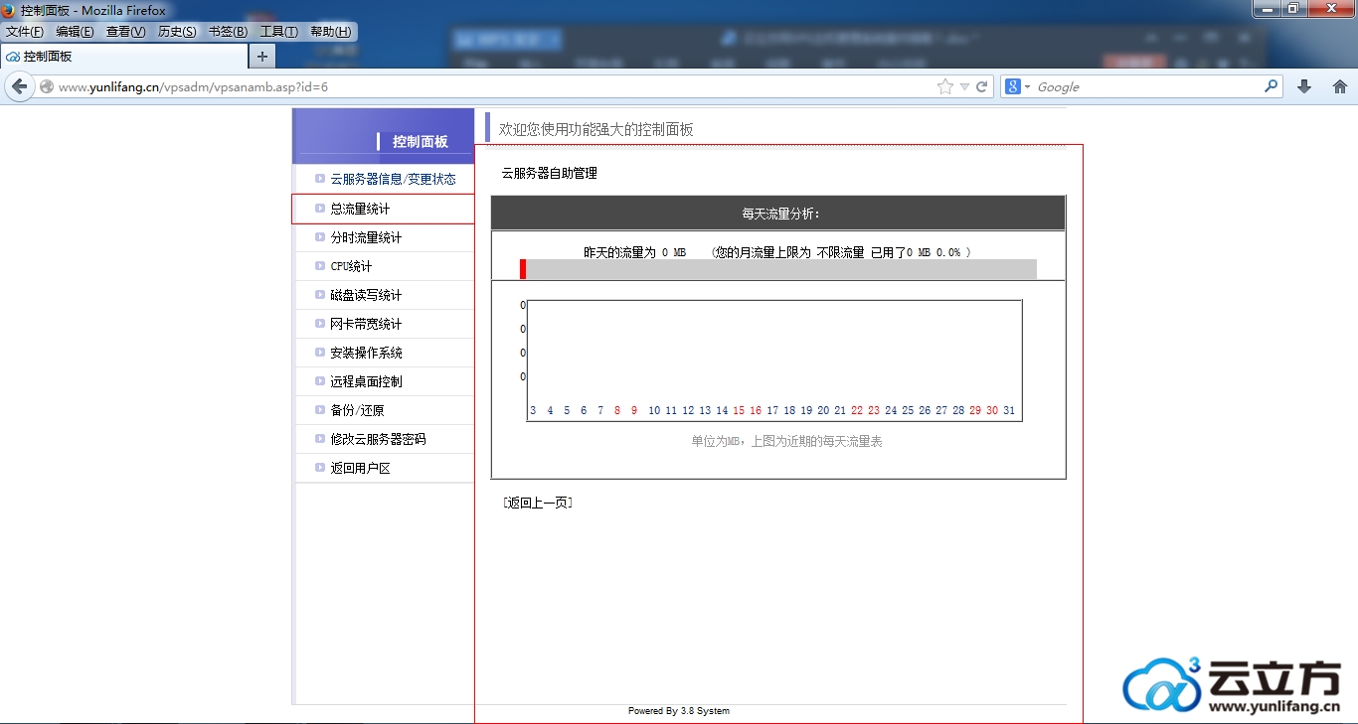Click arrow bullet beside CPU统计
Viewport: 1358px width, 724px height.
tap(320, 266)
